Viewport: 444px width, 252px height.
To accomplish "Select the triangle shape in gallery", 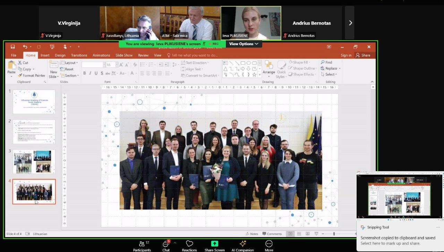I will [225, 69].
